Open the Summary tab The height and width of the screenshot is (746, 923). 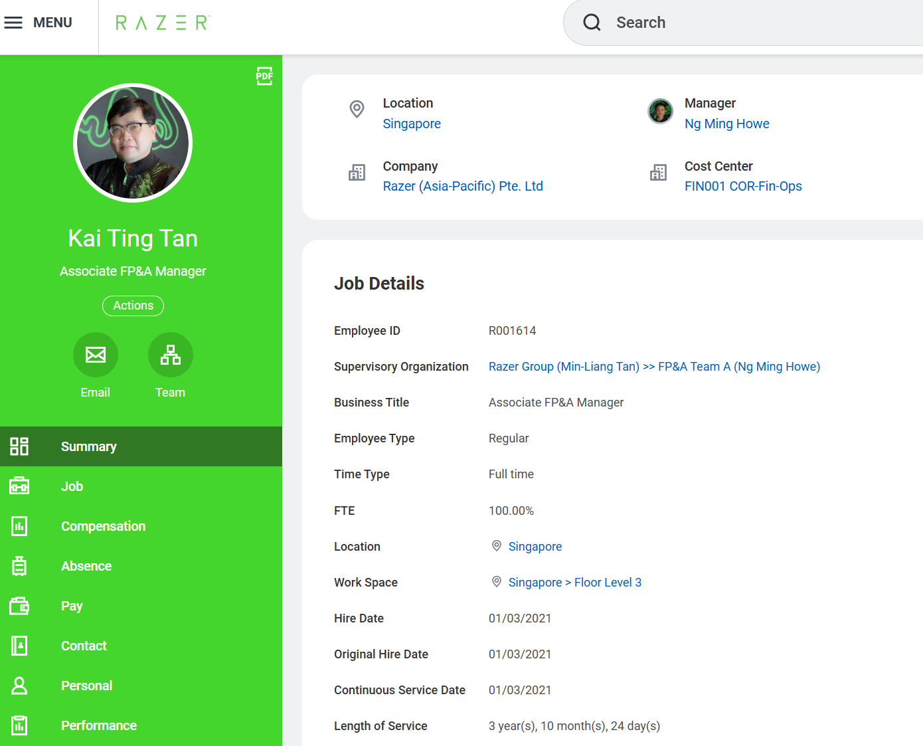coord(141,446)
